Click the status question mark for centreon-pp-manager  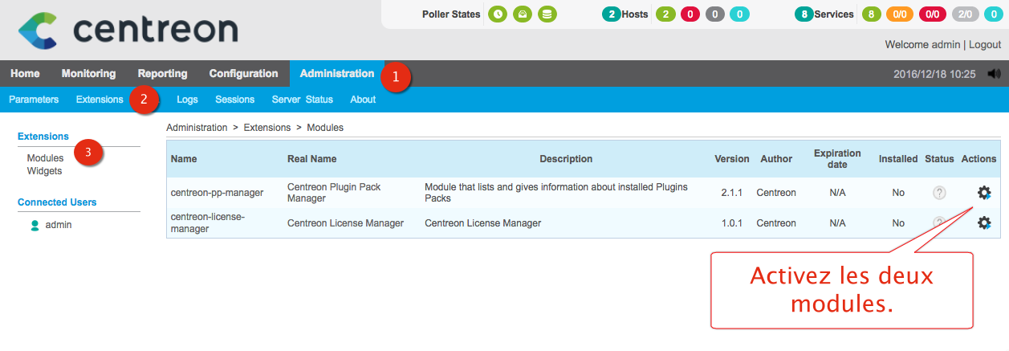[x=939, y=193]
